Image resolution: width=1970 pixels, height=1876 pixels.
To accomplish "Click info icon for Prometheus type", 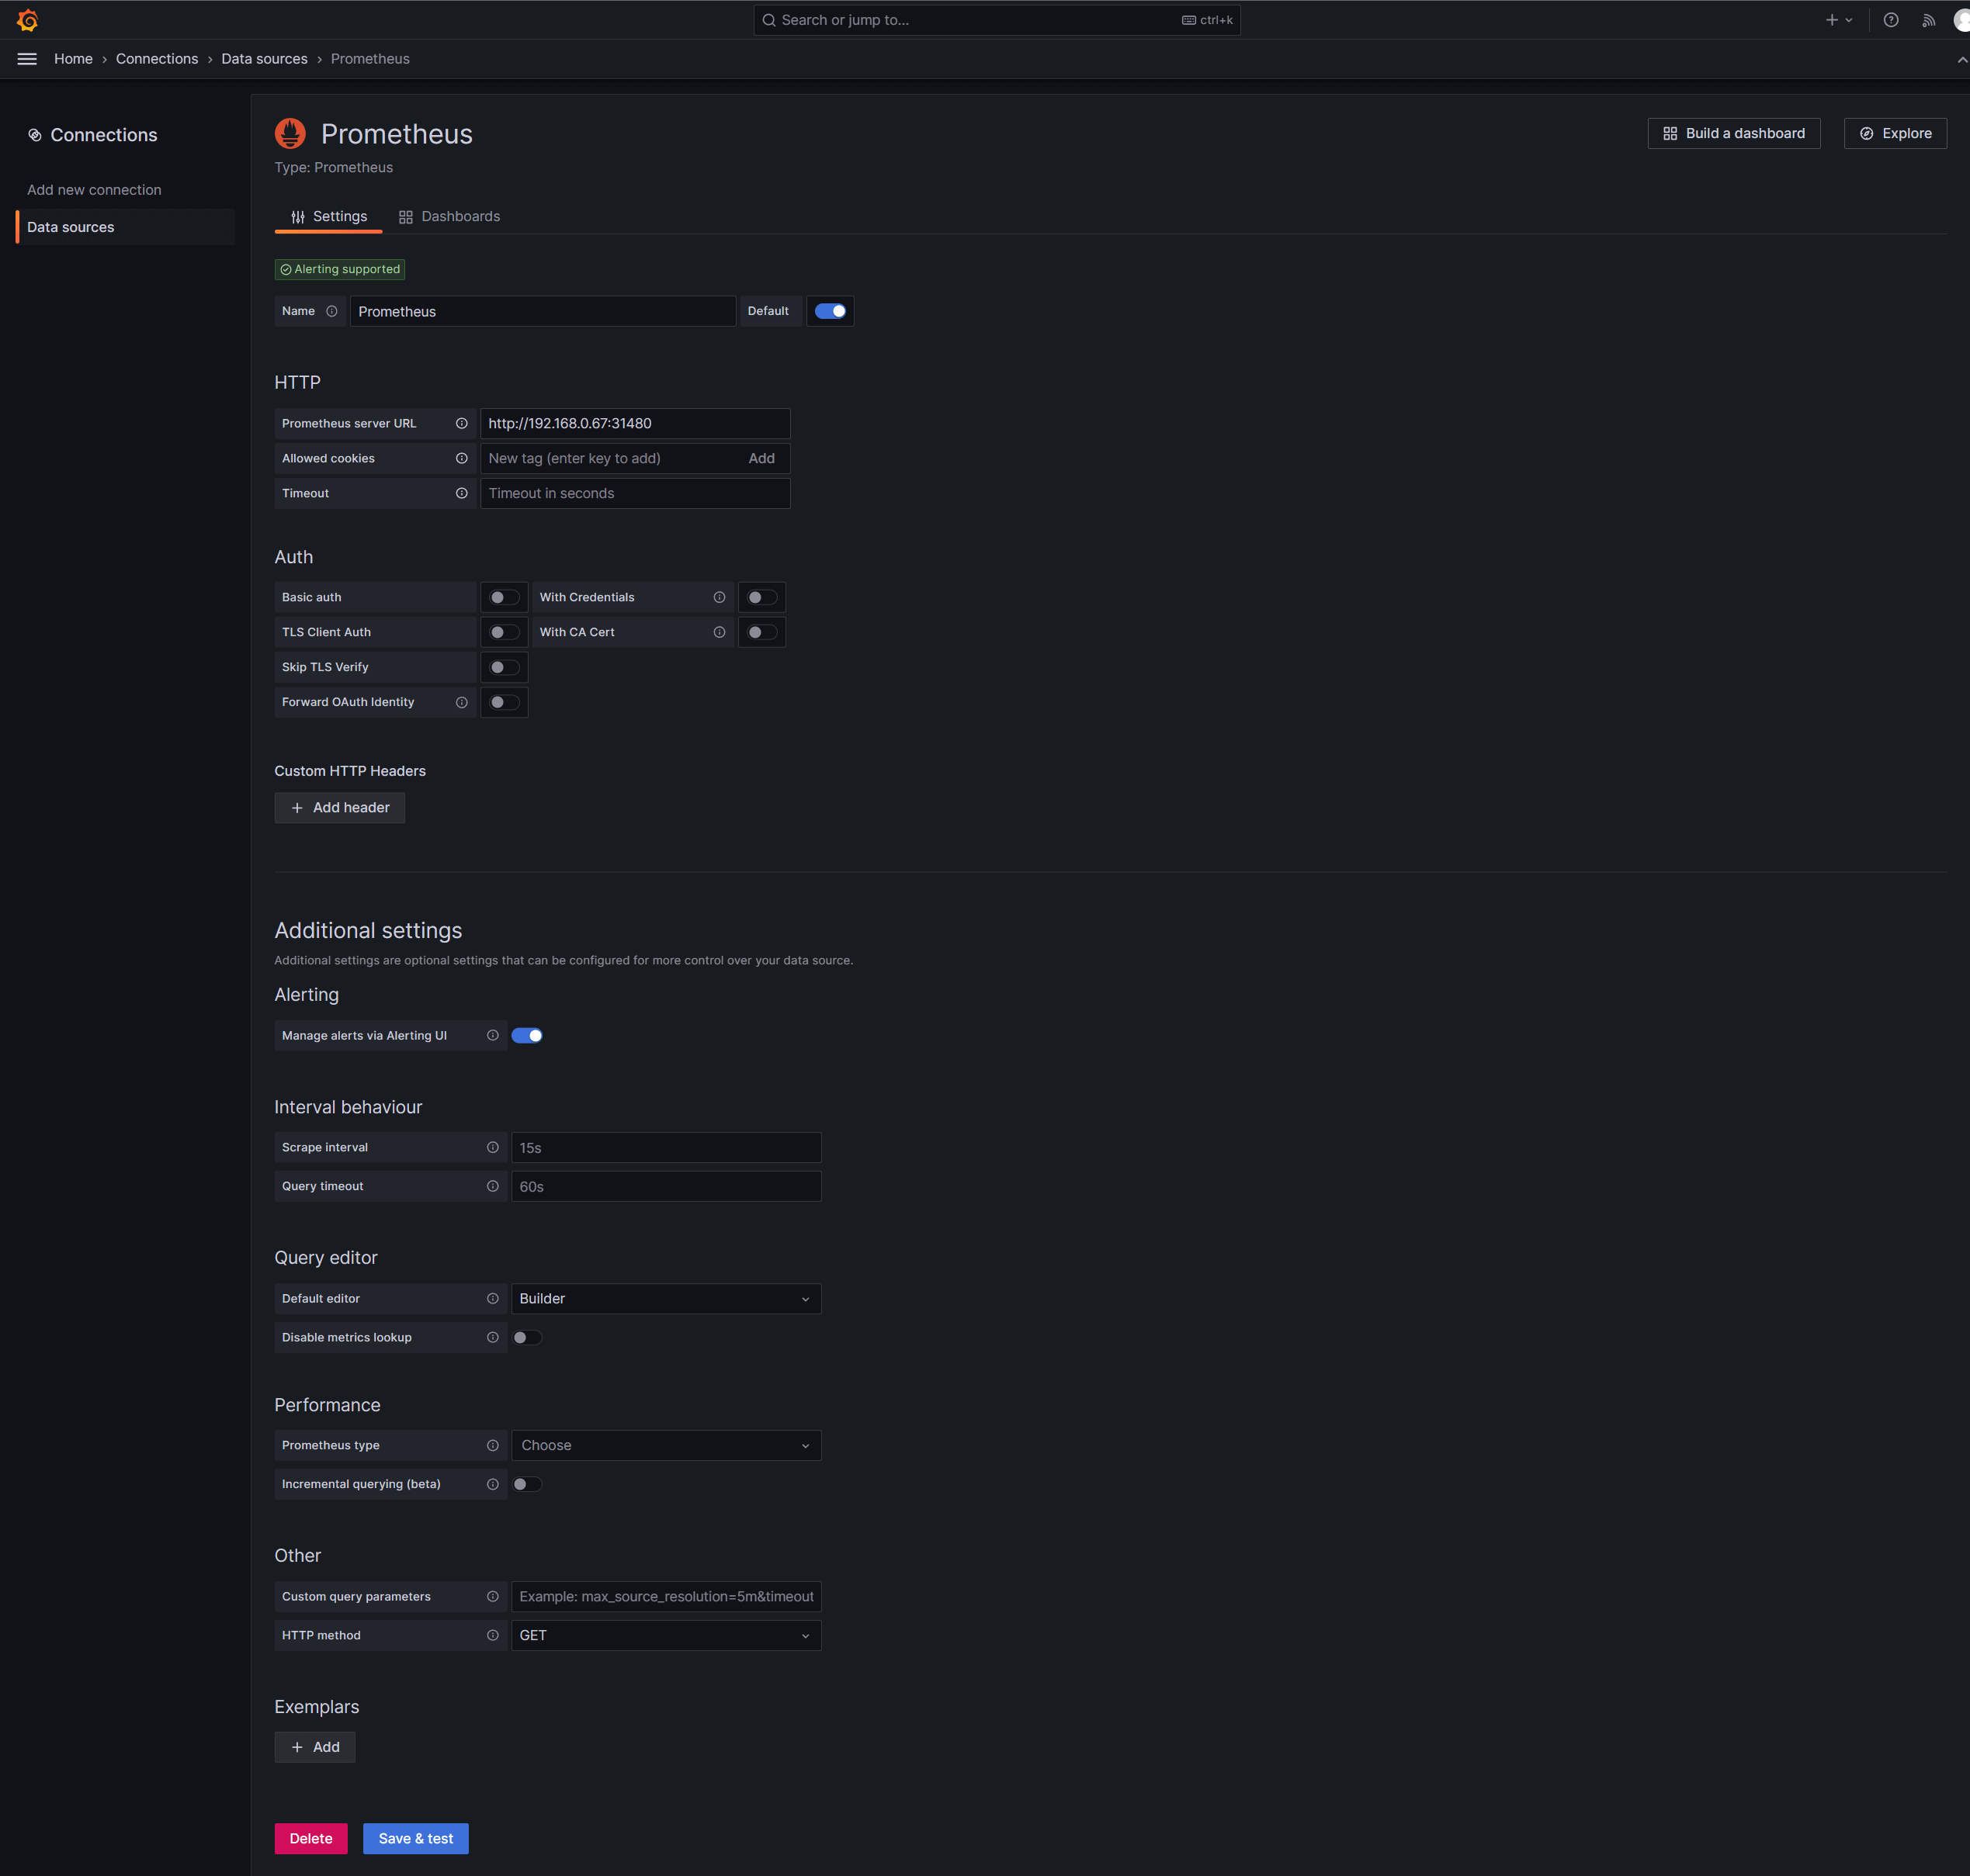I will click(x=492, y=1445).
